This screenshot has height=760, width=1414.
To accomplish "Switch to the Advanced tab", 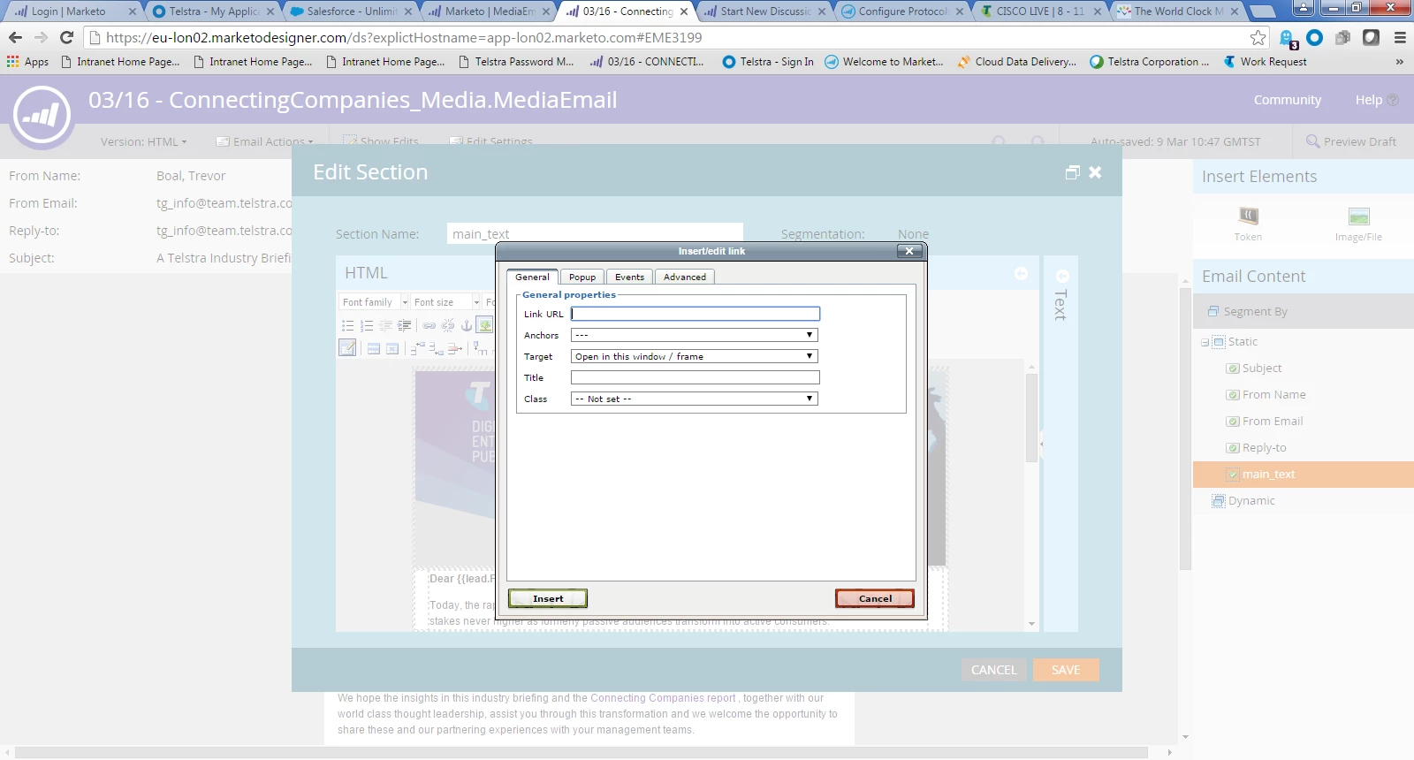I will point(685,277).
